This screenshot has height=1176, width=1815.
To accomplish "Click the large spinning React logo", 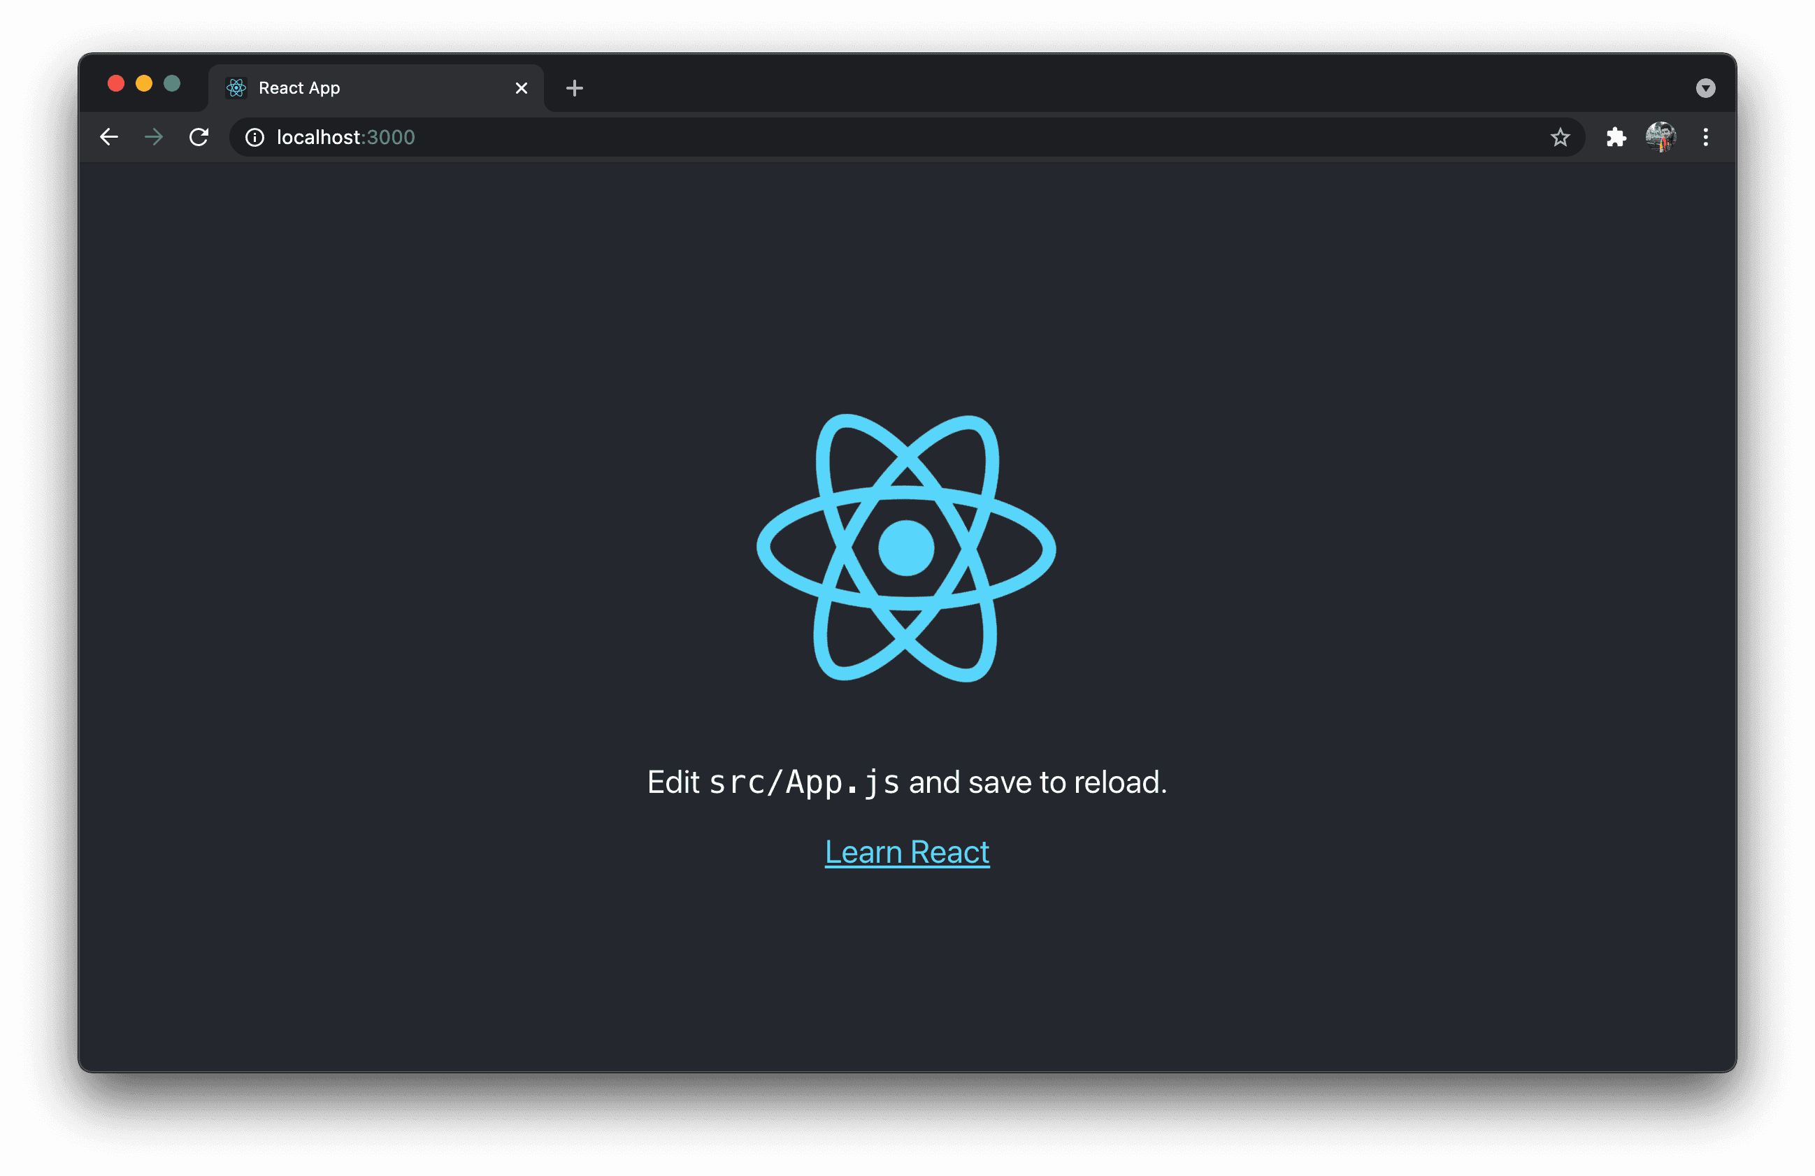I will click(x=906, y=547).
